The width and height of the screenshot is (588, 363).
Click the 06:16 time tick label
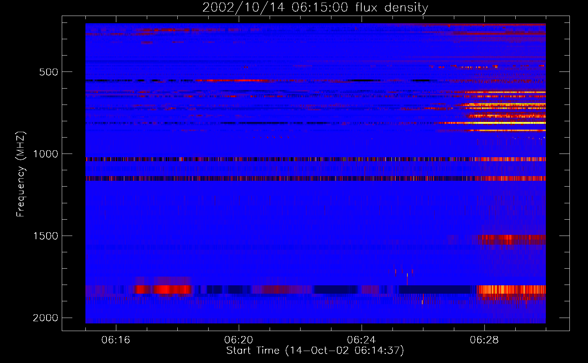tap(116, 340)
